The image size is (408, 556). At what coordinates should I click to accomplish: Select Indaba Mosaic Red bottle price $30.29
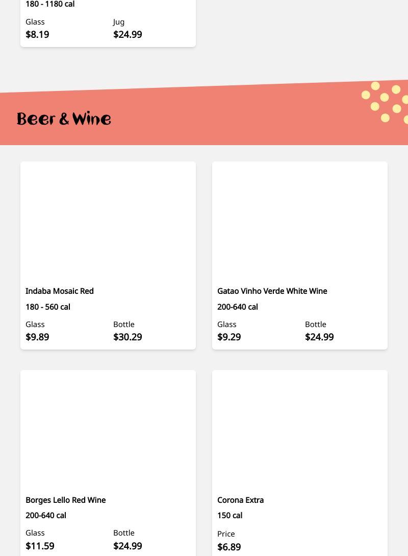click(x=127, y=337)
